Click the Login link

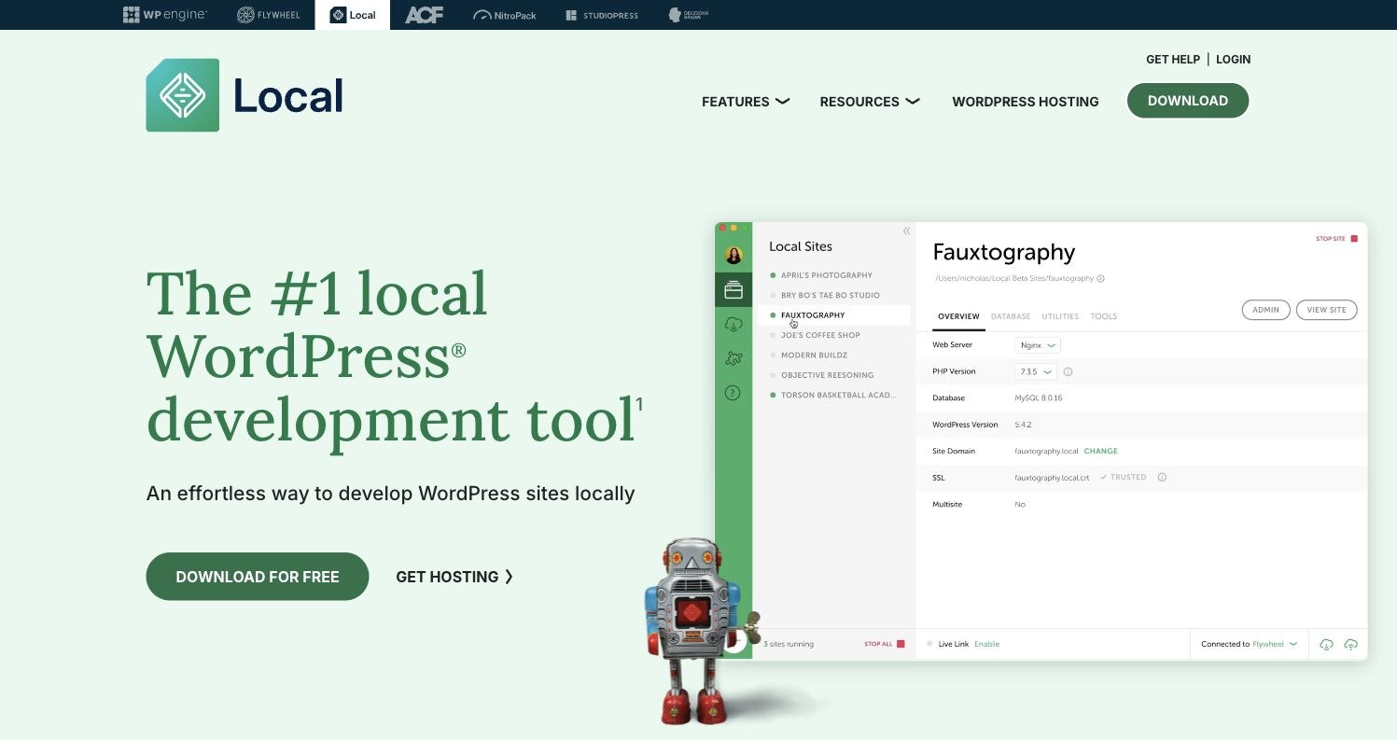point(1233,59)
